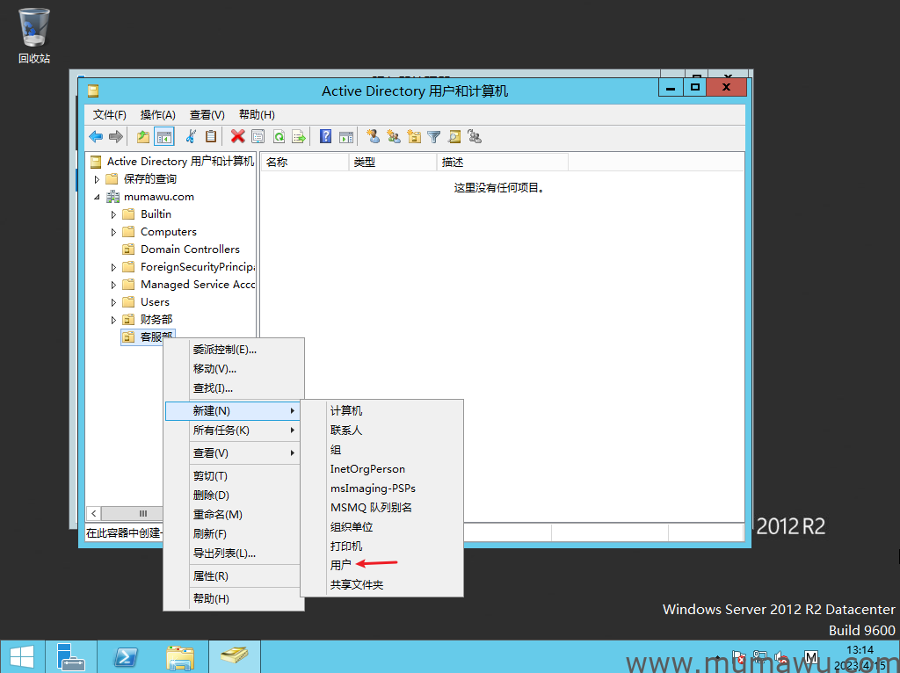This screenshot has width=900, height=673.
Task: Choose 组 in the 新建 submenu
Action: [381, 450]
